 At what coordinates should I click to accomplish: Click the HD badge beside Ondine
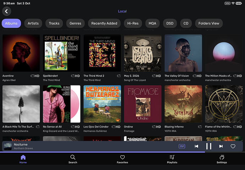tap(158, 127)
